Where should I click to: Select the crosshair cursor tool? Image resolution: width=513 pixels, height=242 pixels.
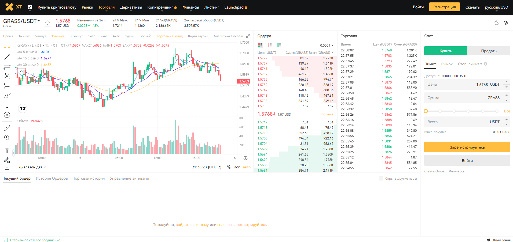pos(7,48)
